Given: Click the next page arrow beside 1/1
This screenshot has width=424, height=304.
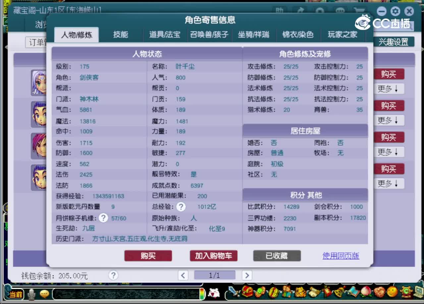Looking at the screenshot, I should pos(247,275).
